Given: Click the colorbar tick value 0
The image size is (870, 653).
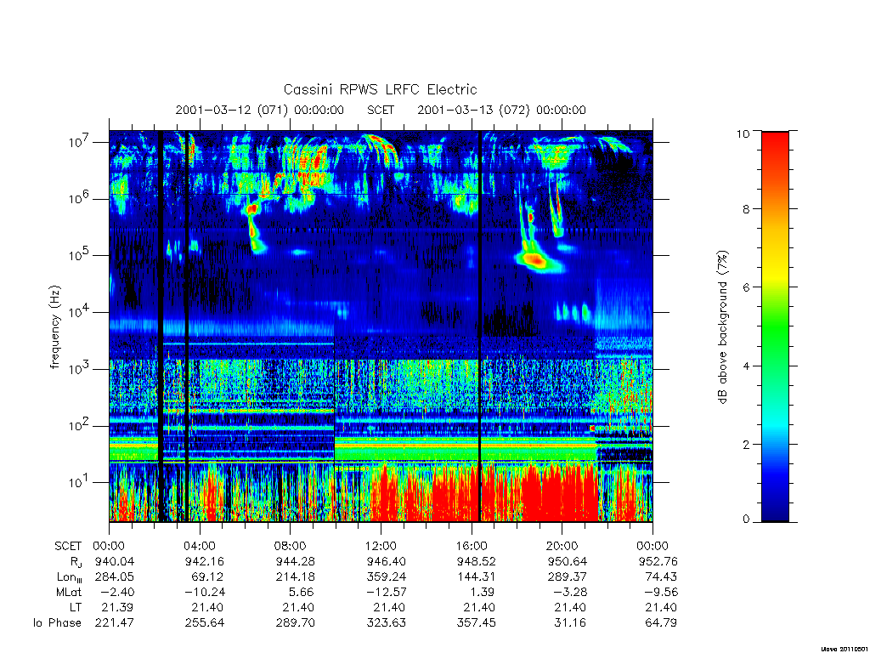Looking at the screenshot, I should (x=746, y=520).
